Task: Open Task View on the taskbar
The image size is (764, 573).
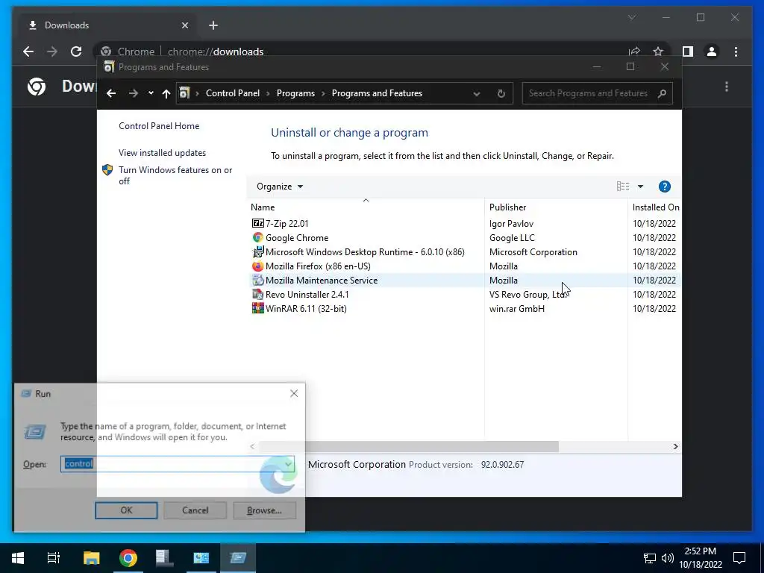Action: click(54, 558)
